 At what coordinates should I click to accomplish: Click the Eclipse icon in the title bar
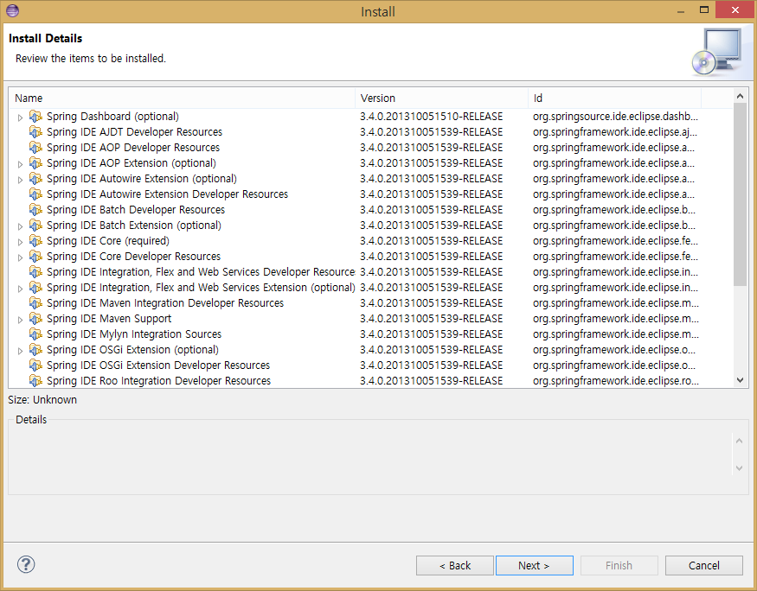(13, 10)
